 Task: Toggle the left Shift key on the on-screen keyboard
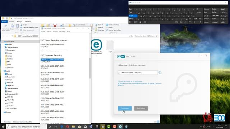(133, 19)
